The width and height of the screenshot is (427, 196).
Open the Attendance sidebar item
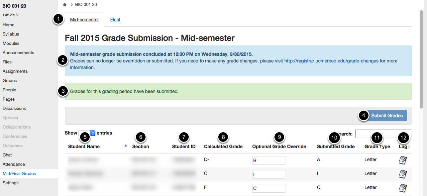[14, 164]
